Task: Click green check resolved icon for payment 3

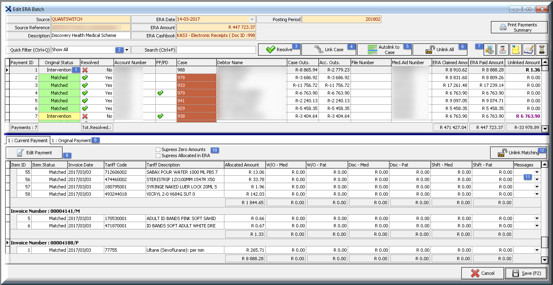Action: tap(85, 85)
